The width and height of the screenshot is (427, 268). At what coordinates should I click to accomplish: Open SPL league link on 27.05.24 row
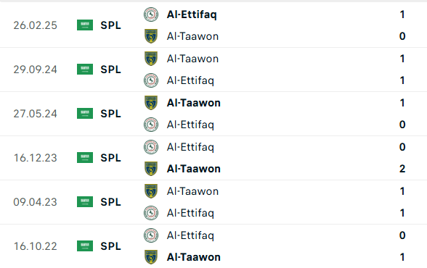(x=110, y=114)
